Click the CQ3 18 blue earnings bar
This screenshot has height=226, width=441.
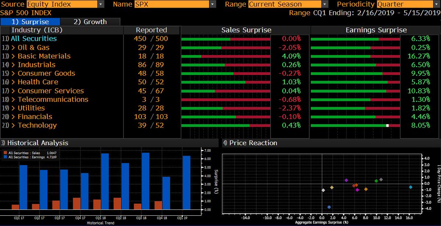pyautogui.click(x=145, y=181)
